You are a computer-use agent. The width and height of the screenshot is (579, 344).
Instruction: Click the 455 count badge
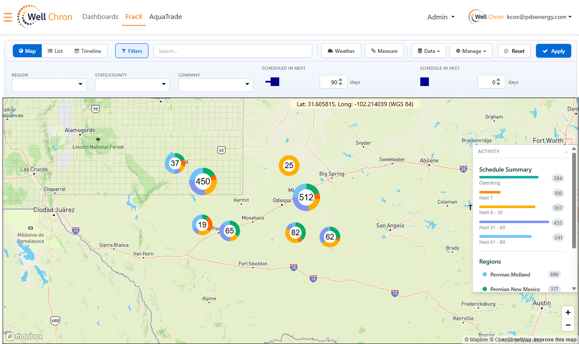tap(558, 223)
